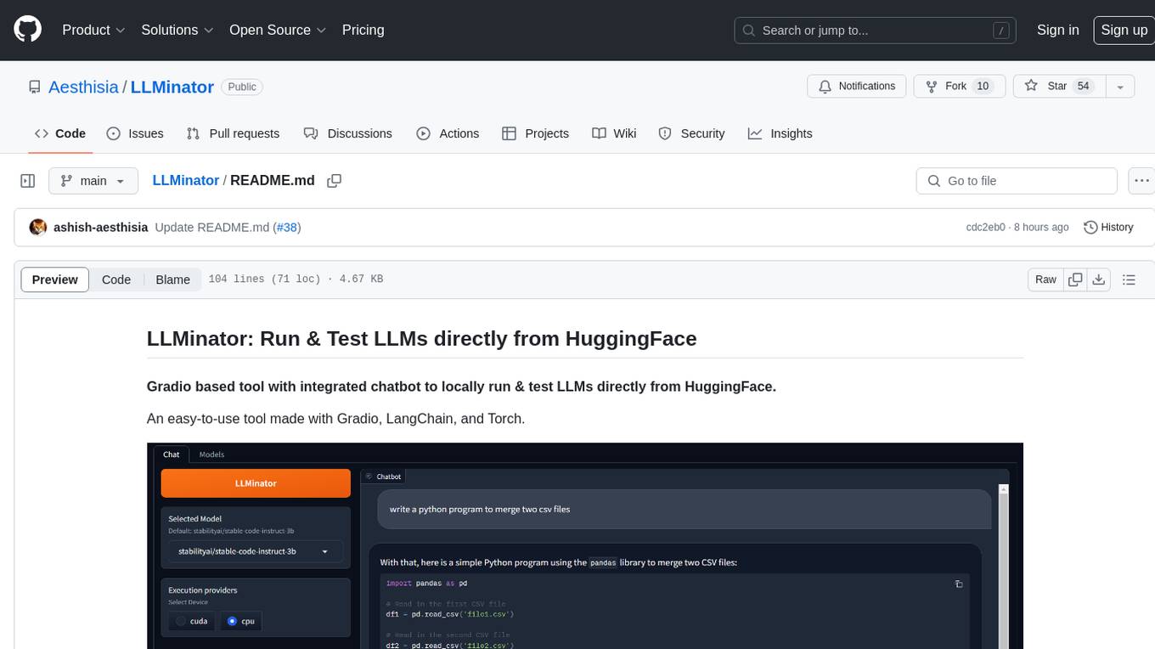This screenshot has height=649, width=1155.
Task: Open ashish-aesthisia avatar image
Action: coord(38,227)
